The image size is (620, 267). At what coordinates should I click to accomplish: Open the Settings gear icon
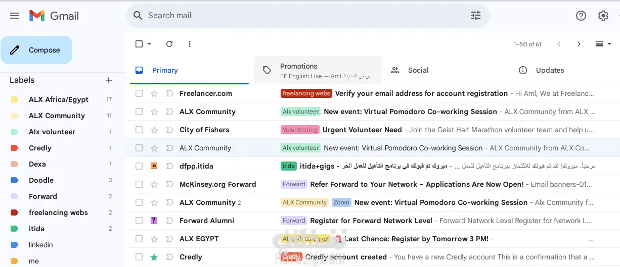pos(603,16)
